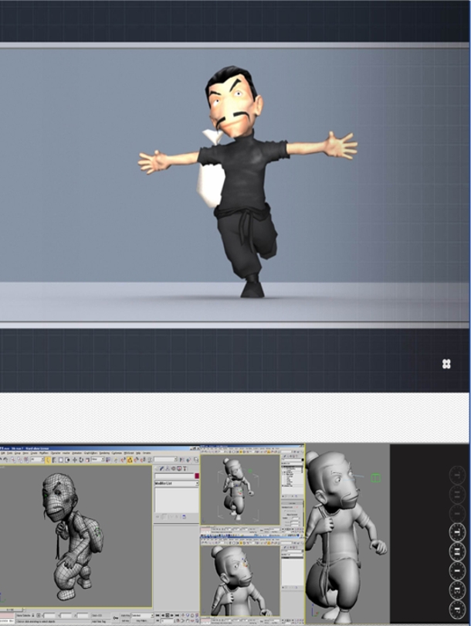Toggle Show End Result under modifier stack
Image resolution: width=471 pixels, height=626 pixels.
(x=164, y=516)
